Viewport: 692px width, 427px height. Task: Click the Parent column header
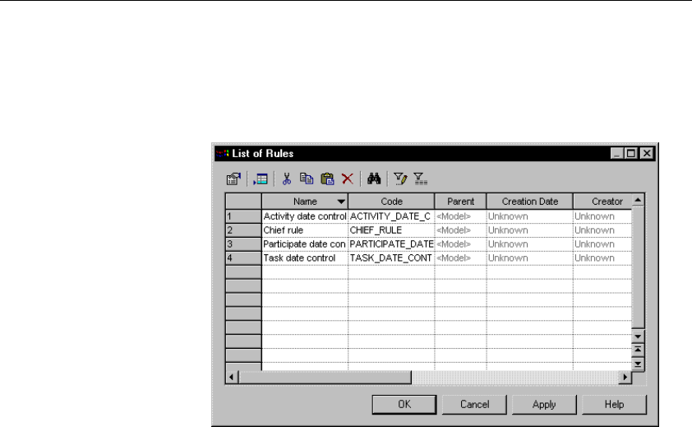coord(460,202)
